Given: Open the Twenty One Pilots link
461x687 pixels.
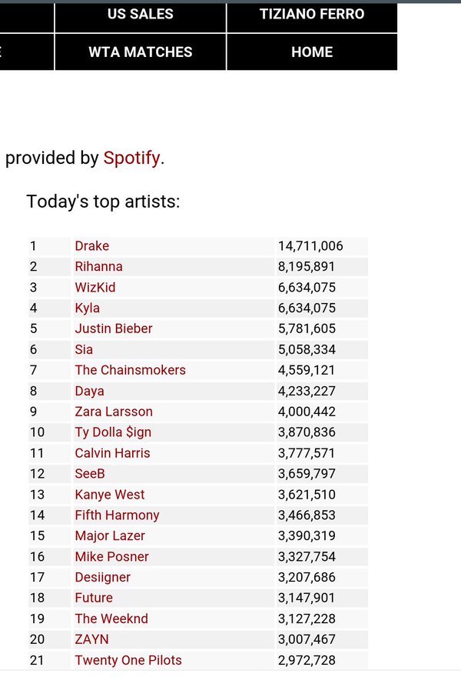Looking at the screenshot, I should (128, 660).
